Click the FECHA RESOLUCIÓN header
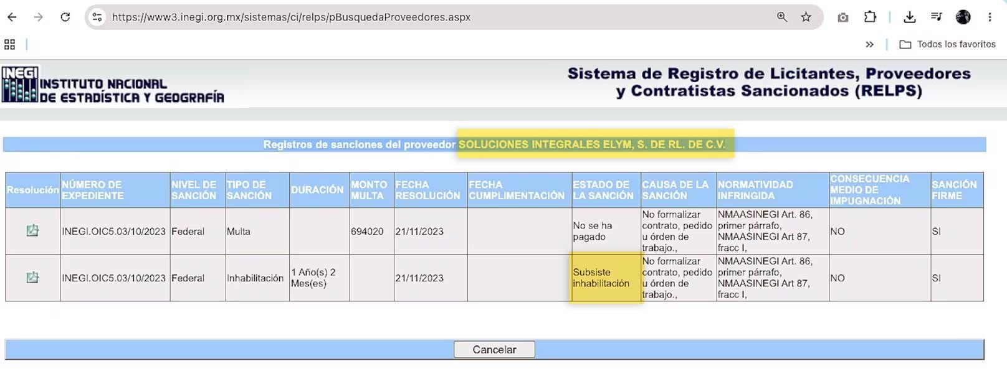Viewport: 1007px width, 386px height. point(431,190)
